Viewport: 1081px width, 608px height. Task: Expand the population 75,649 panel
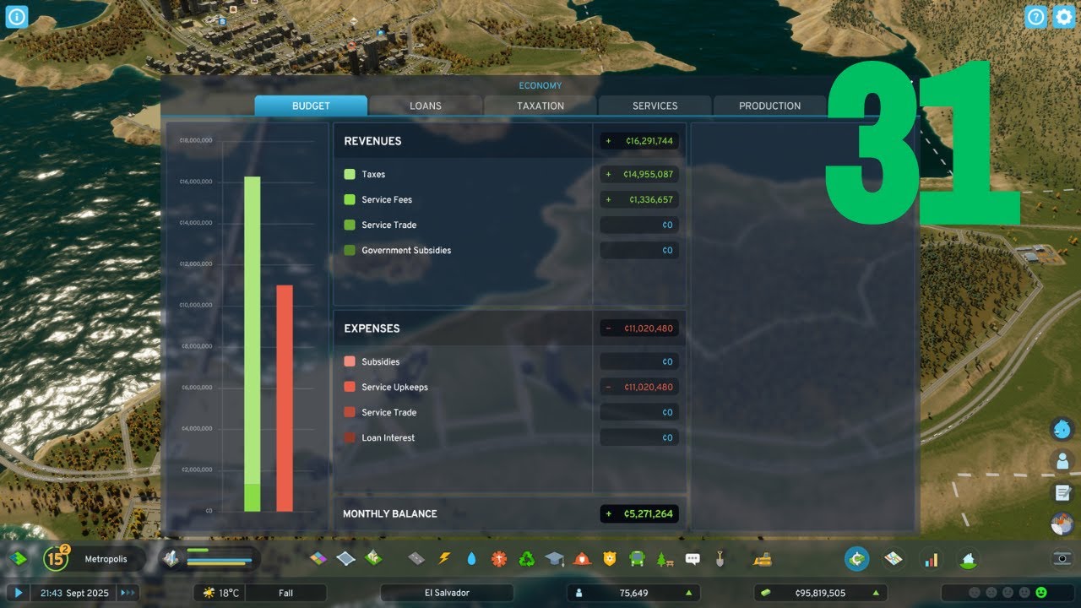tap(634, 593)
